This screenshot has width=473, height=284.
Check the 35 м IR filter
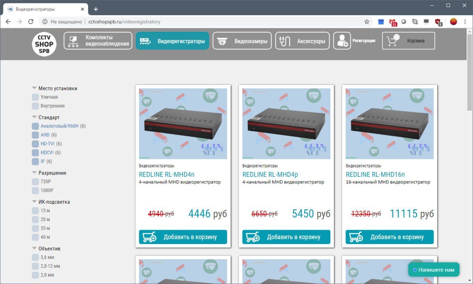(x=35, y=228)
